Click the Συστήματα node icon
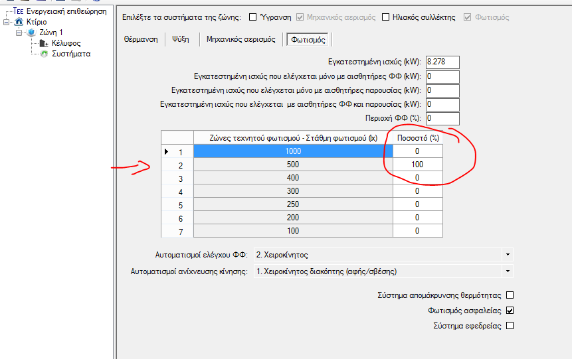572x359 pixels. (x=44, y=54)
